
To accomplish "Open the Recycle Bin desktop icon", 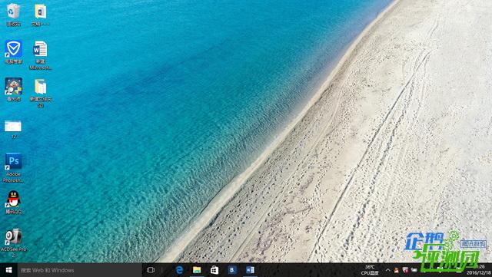I will pos(14,15).
